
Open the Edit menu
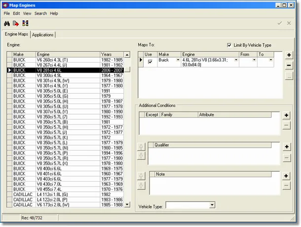pyautogui.click(x=16, y=13)
